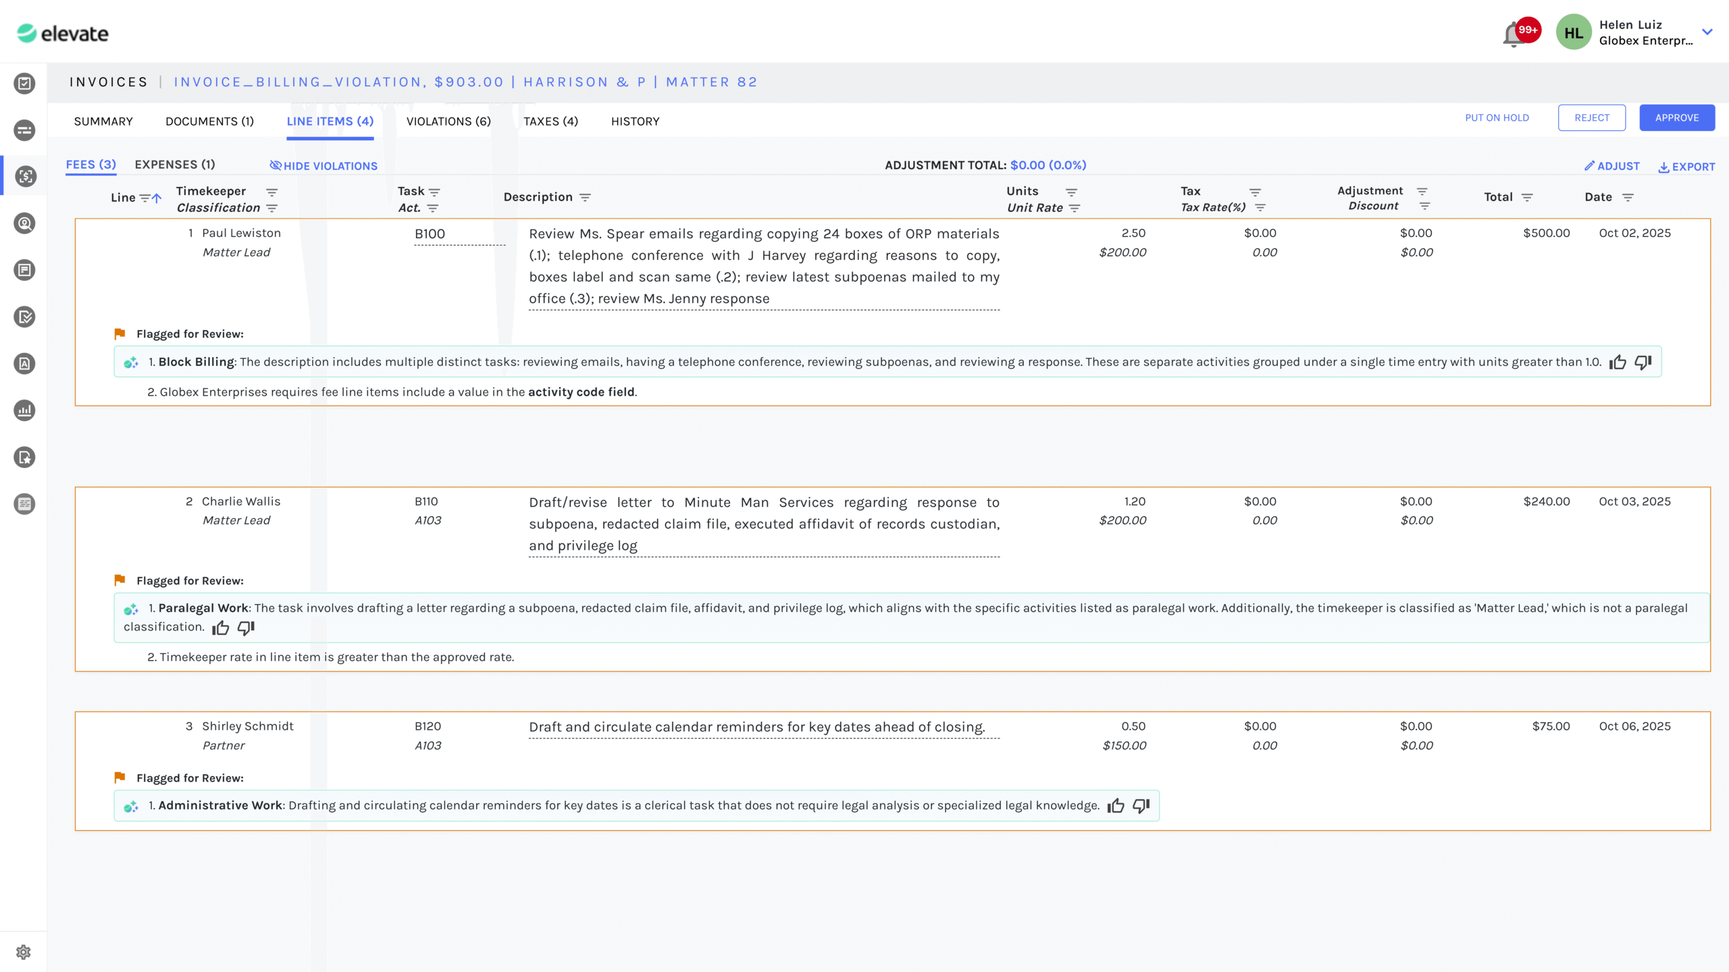Open the Date column filter

coord(1628,198)
